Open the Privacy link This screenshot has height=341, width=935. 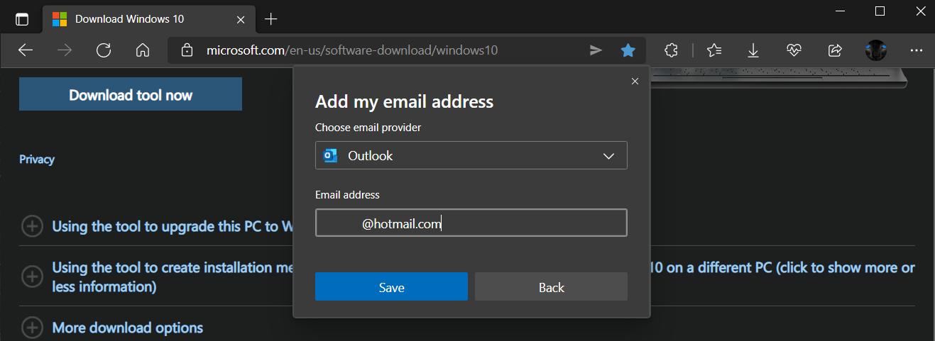[37, 160]
